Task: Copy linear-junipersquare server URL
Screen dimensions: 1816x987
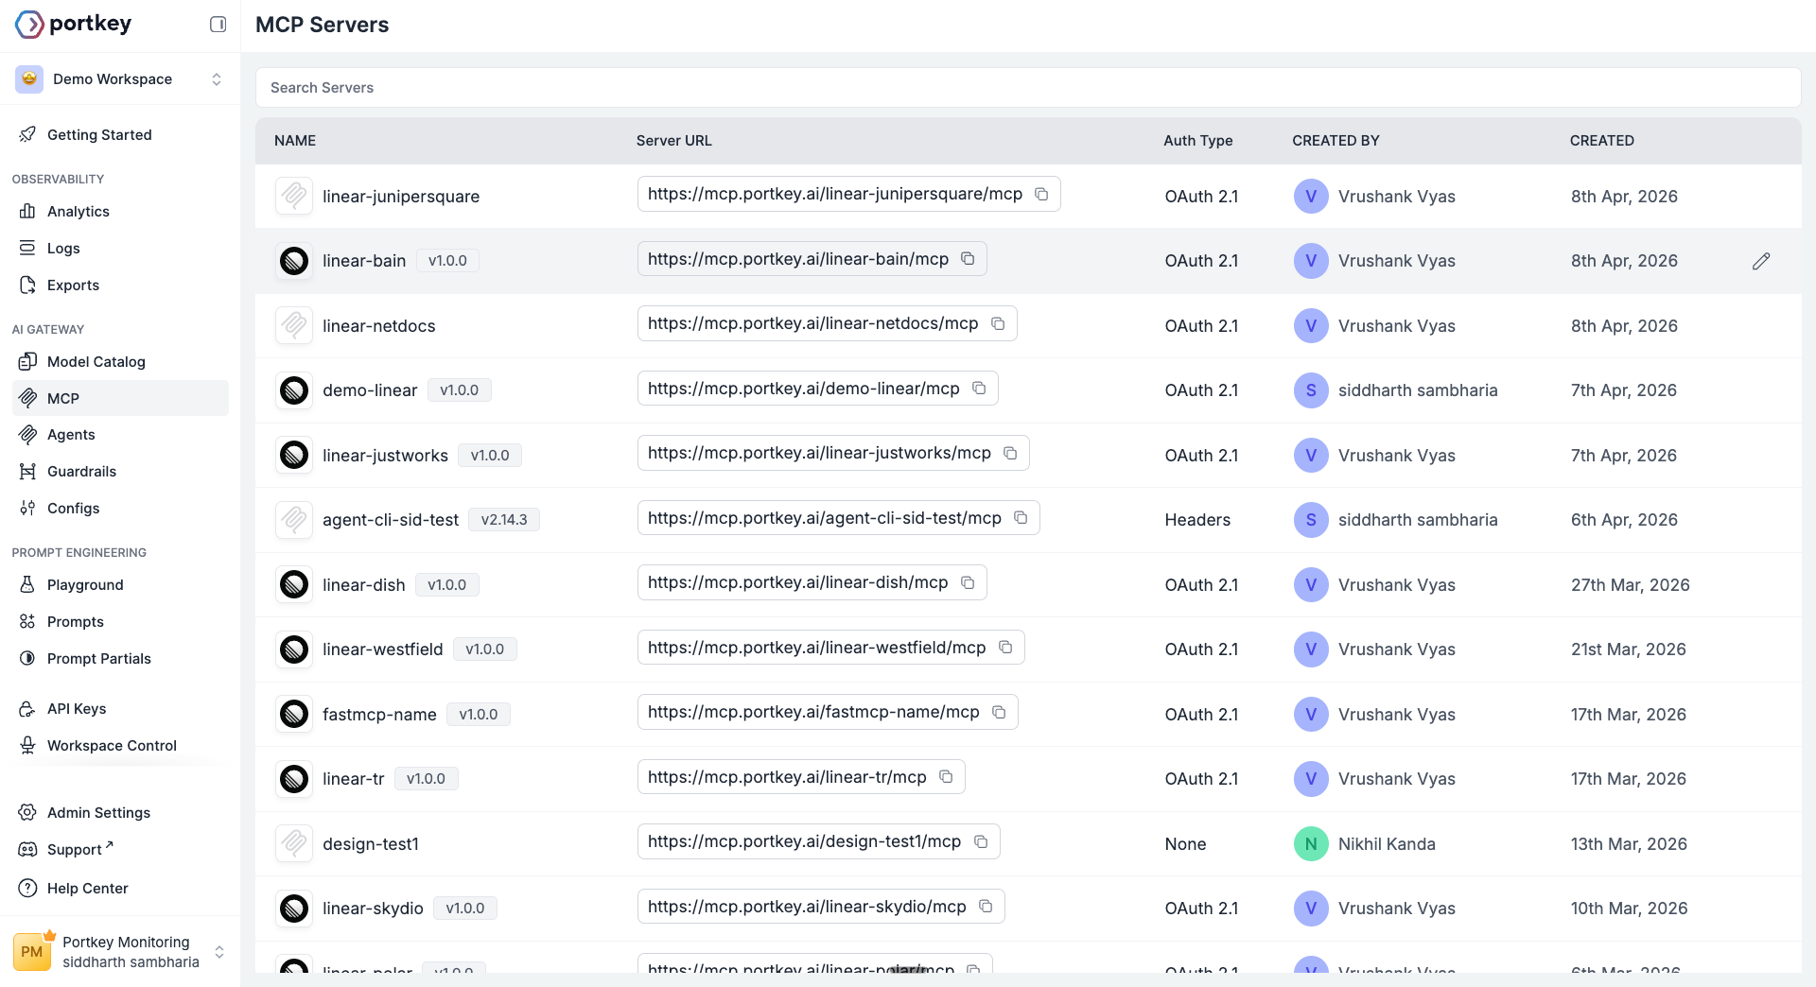Action: tap(1041, 194)
